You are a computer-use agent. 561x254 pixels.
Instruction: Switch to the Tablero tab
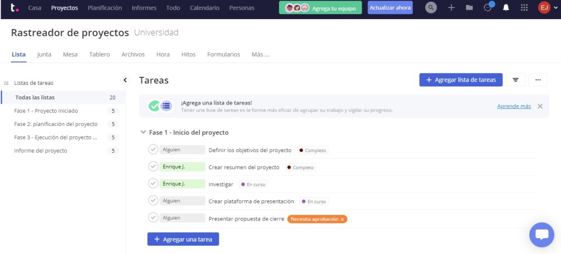[x=99, y=54]
